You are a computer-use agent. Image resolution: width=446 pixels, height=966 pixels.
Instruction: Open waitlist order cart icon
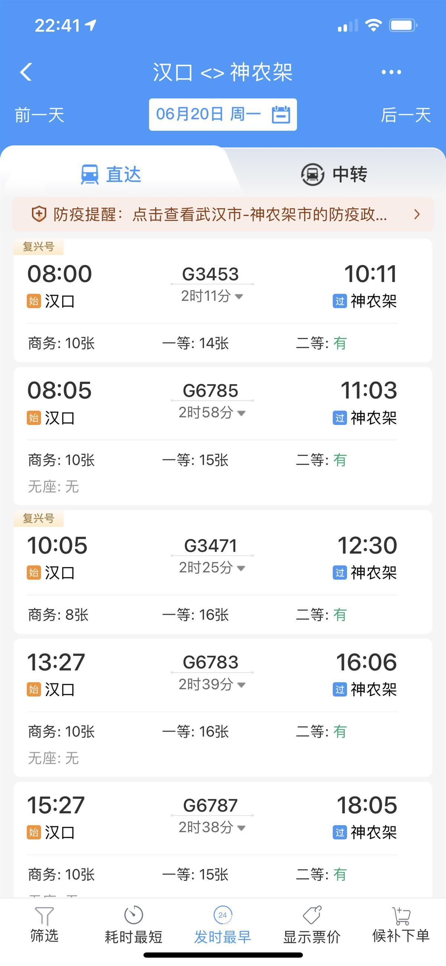[x=401, y=915]
